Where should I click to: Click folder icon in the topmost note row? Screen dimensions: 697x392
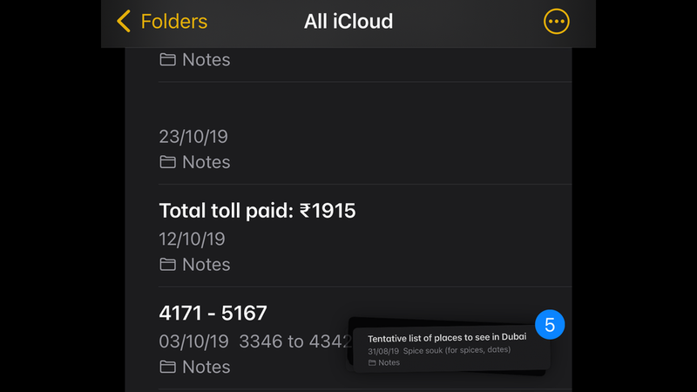pyautogui.click(x=167, y=60)
